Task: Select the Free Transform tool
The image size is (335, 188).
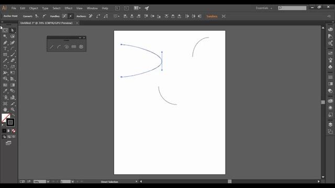Action: [13, 73]
